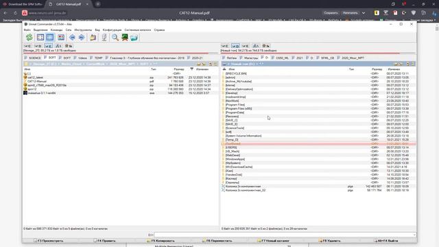439x247 pixels.
Task: Click F5 Копировать button
Action: point(161,241)
